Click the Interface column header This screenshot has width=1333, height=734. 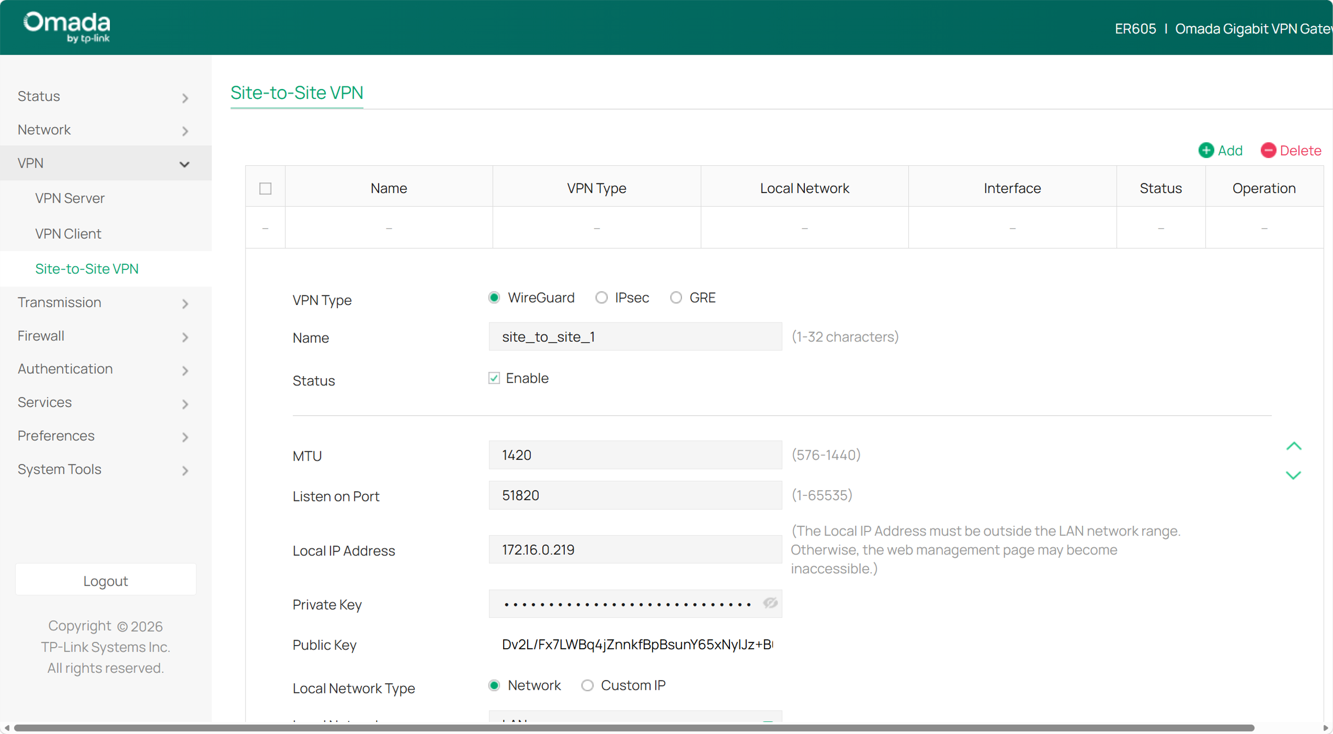(x=1012, y=188)
